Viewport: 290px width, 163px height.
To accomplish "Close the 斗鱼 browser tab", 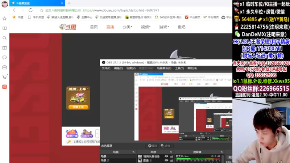I will (x=62, y=3).
